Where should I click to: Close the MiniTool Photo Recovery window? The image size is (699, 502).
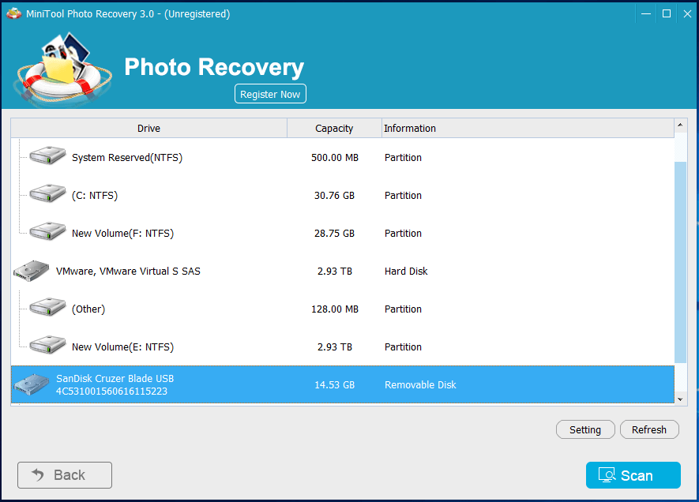pyautogui.click(x=687, y=13)
